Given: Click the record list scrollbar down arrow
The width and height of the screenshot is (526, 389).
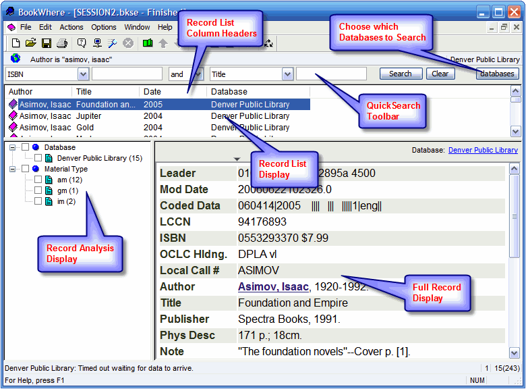Looking at the screenshot, I should 515,131.
